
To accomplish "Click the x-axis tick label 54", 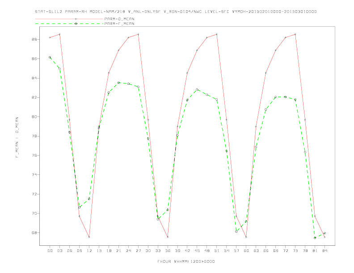I will (227, 251).
